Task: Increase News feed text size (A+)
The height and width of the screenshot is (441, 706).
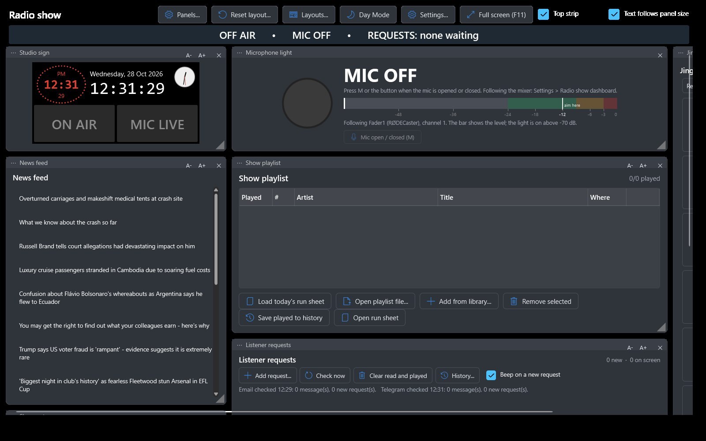Action: 202,165
